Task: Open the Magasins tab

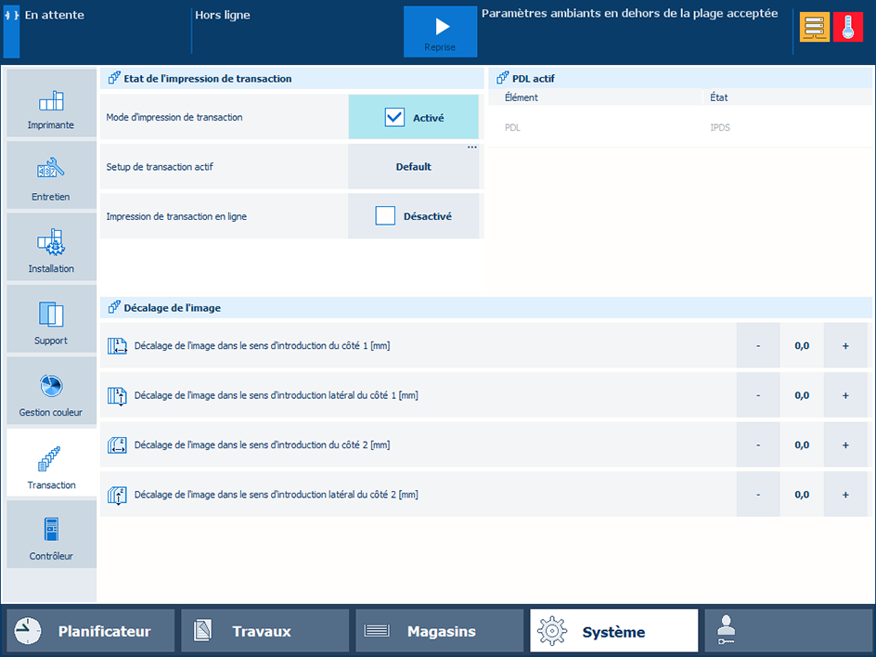Action: (x=439, y=631)
